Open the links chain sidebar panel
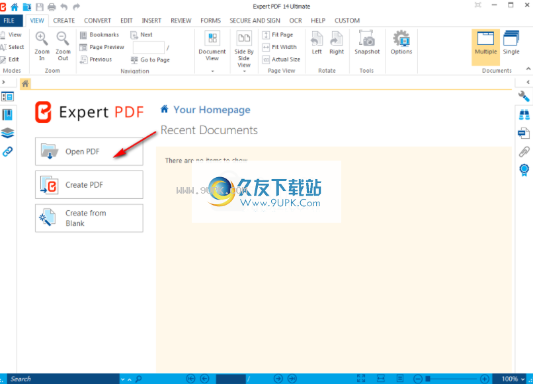 coord(7,151)
